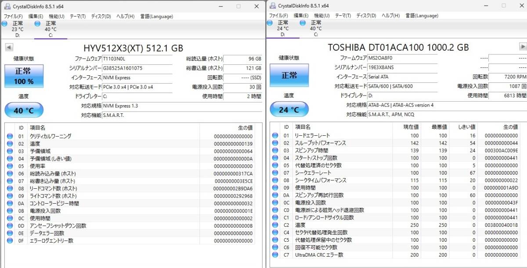Viewport: 527px width, 268px height.
Task: Open the テーマ(T) menu in the TOSHIBA window
Action: pos(343,16)
